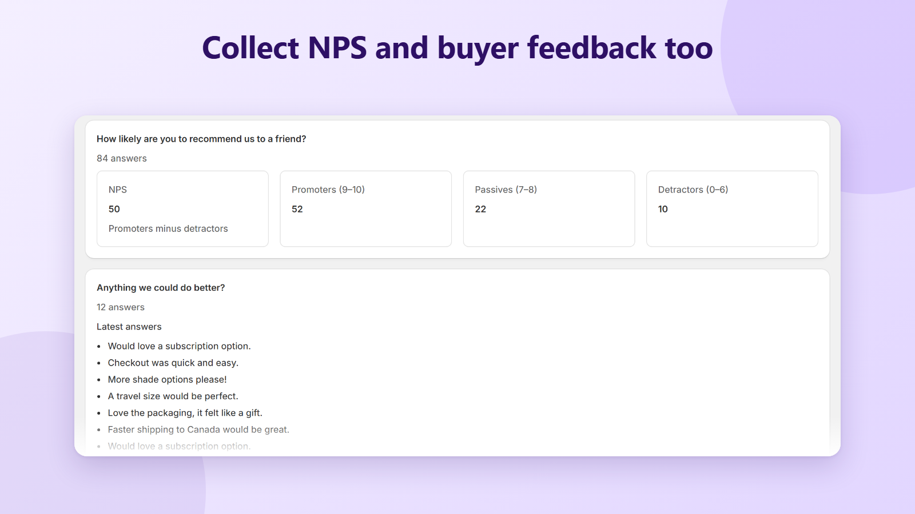The width and height of the screenshot is (915, 514).
Task: Click the 'Latest answers' label
Action: (x=129, y=327)
